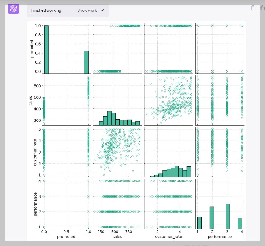This screenshot has width=265, height=246.
Task: Click the tallest bar in promoted histogram
Action: click(46, 50)
